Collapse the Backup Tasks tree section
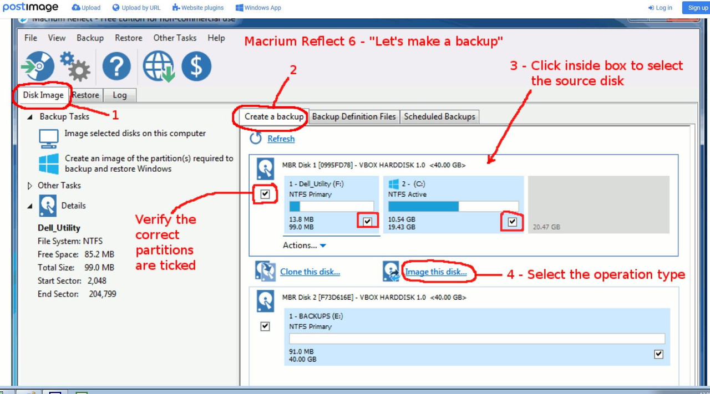 pos(29,117)
